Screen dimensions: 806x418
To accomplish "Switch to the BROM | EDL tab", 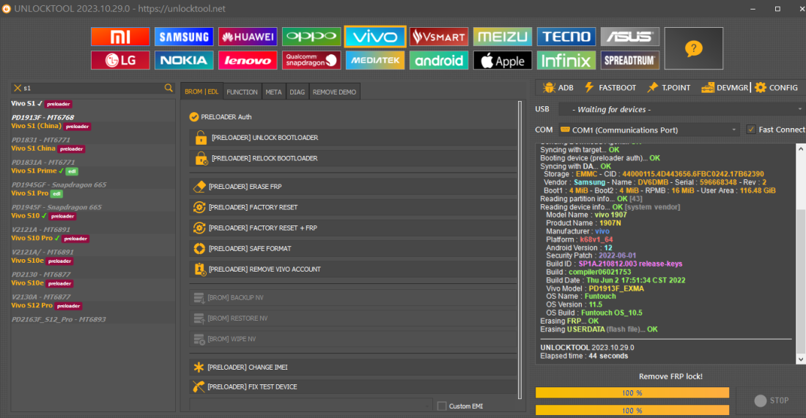I will tap(202, 92).
